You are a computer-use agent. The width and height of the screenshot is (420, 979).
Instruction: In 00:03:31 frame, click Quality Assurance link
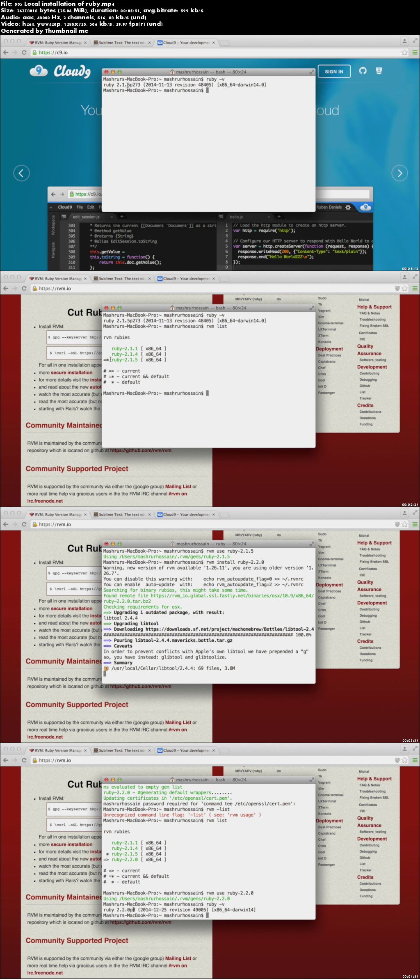pos(369,586)
